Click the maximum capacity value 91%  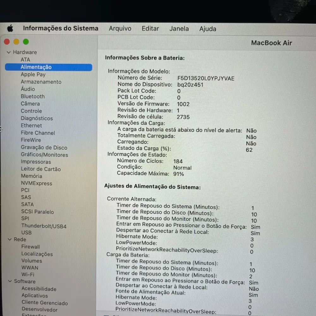point(179,174)
